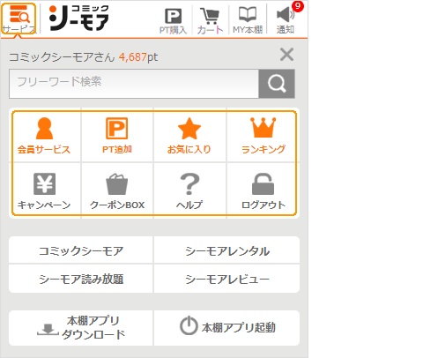Open ランキング crown icon
This screenshot has width=423, height=358.
point(263,136)
